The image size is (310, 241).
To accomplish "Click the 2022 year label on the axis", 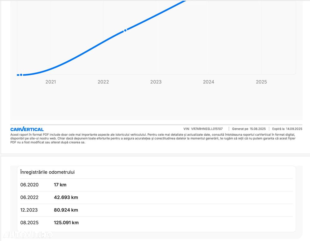I will pos(103,82).
